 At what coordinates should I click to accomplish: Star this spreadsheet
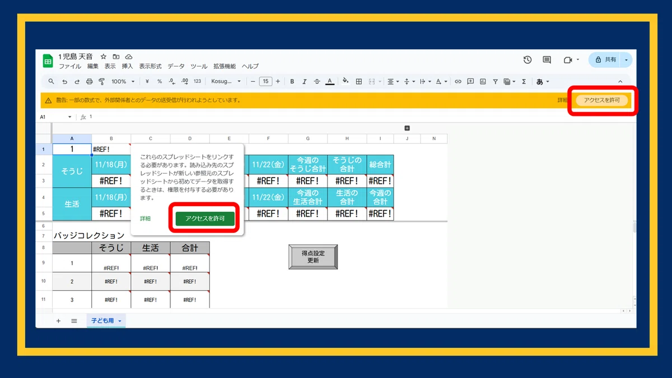[104, 57]
